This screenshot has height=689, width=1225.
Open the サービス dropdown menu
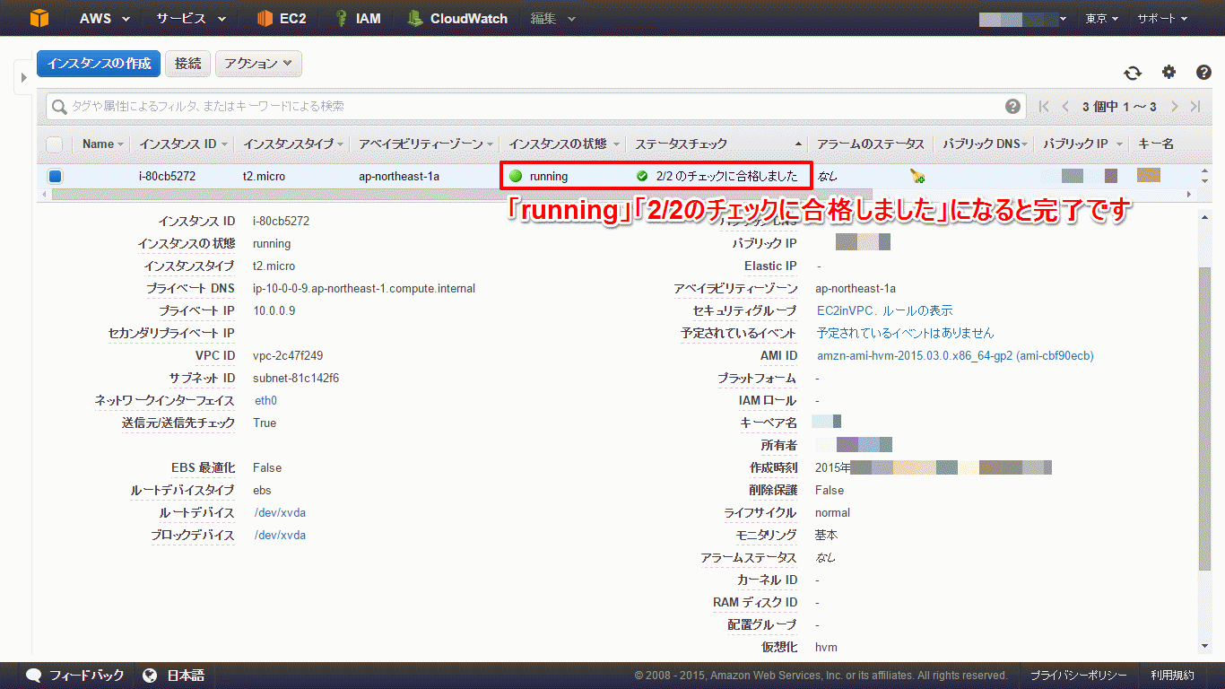coord(190,18)
